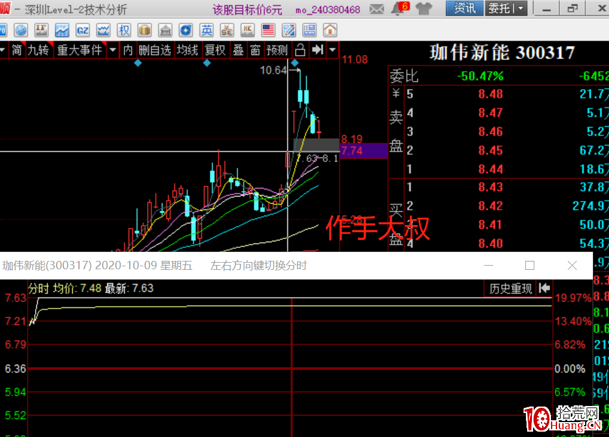Click the first blue diamond event marker
Screen dimensions: 609x437
click(x=137, y=63)
